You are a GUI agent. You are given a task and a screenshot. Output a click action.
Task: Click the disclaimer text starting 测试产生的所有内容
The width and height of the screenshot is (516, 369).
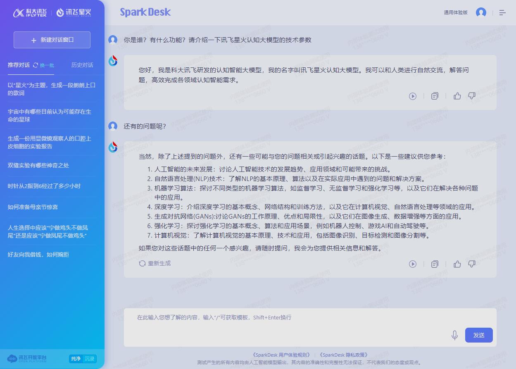tap(310, 363)
